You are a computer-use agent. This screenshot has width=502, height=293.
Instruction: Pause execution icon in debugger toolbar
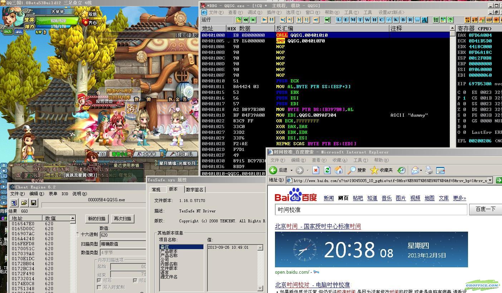pyautogui.click(x=272, y=20)
